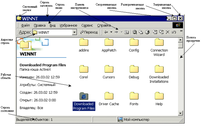This screenshot has width=201, height=128.
Task: Delete selection with toolbar X icon
Action: (168, 32)
